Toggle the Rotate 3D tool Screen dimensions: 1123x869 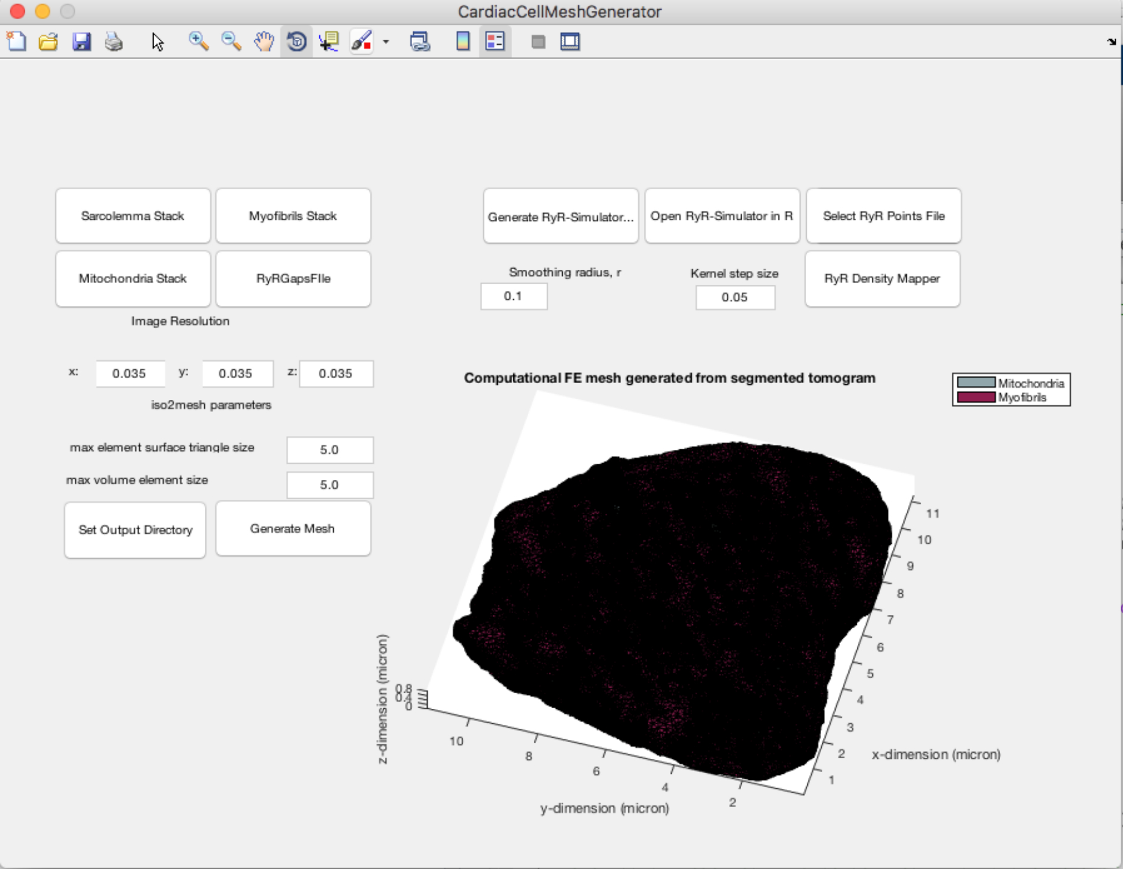[x=296, y=42]
